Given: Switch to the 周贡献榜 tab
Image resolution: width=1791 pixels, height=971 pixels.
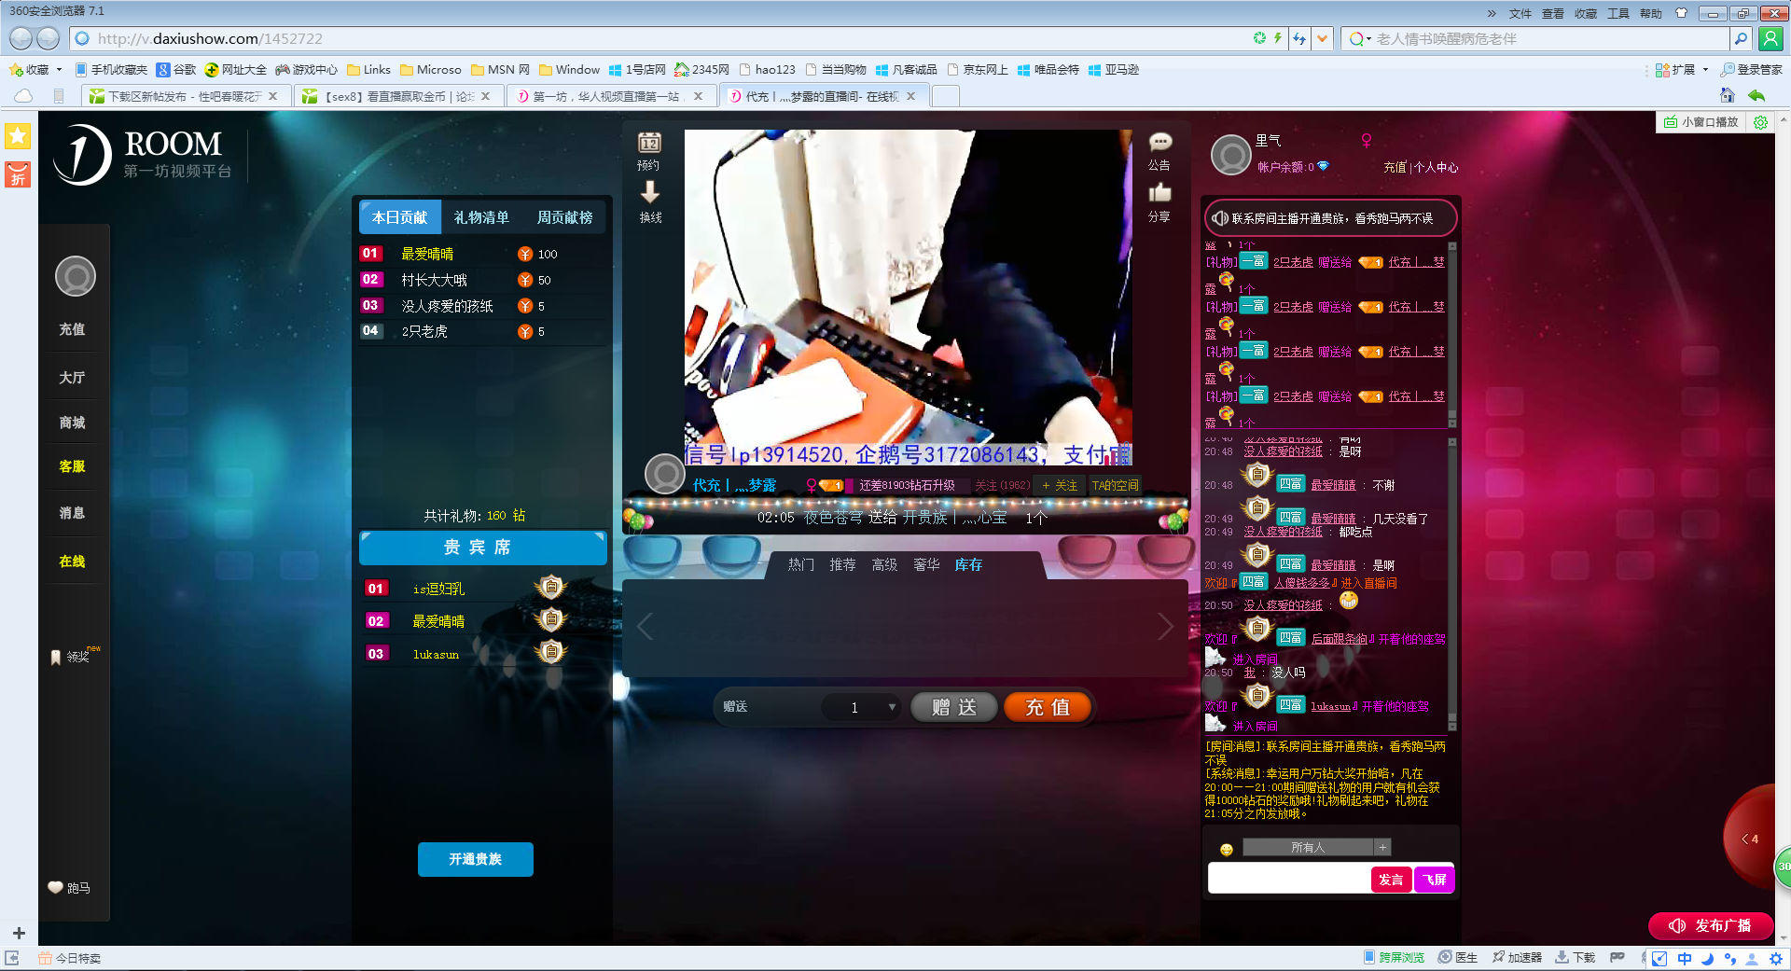Looking at the screenshot, I should 564,217.
